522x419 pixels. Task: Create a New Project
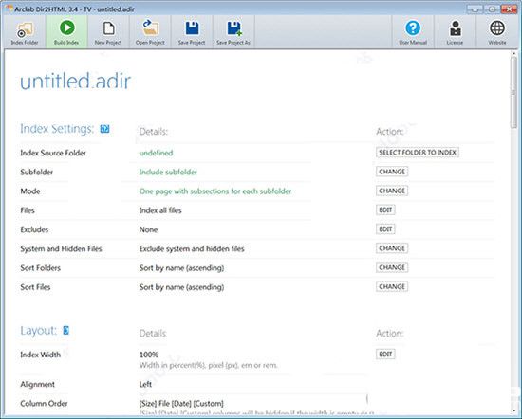click(108, 32)
